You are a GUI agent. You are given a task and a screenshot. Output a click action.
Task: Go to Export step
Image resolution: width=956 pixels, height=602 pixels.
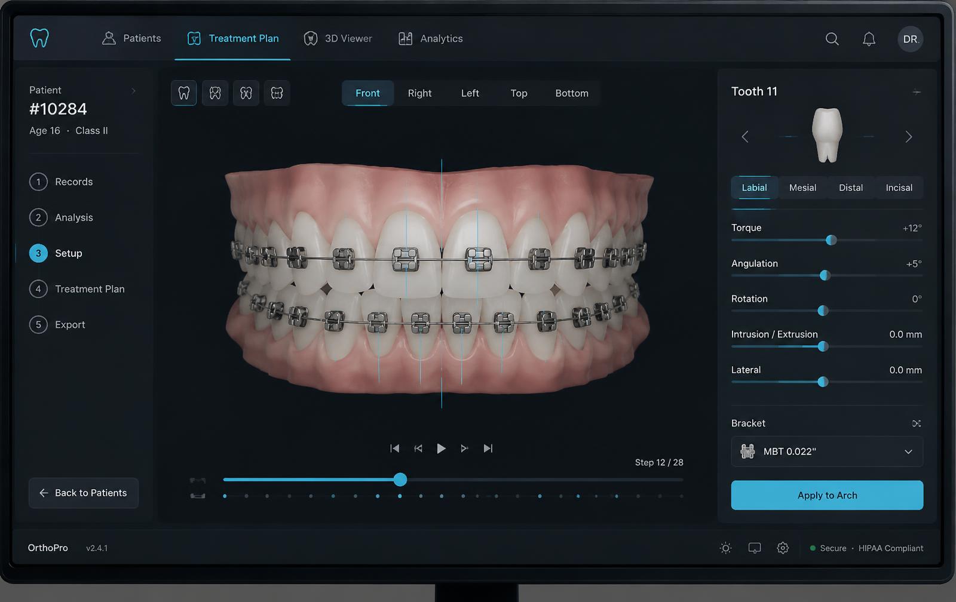pos(58,324)
